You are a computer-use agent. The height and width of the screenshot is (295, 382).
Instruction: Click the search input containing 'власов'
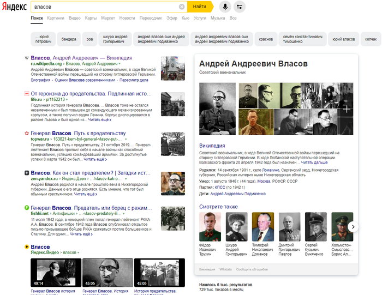[104, 7]
